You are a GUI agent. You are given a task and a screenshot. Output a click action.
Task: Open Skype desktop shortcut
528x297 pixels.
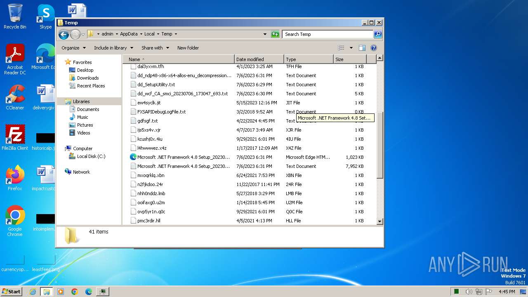[45, 17]
